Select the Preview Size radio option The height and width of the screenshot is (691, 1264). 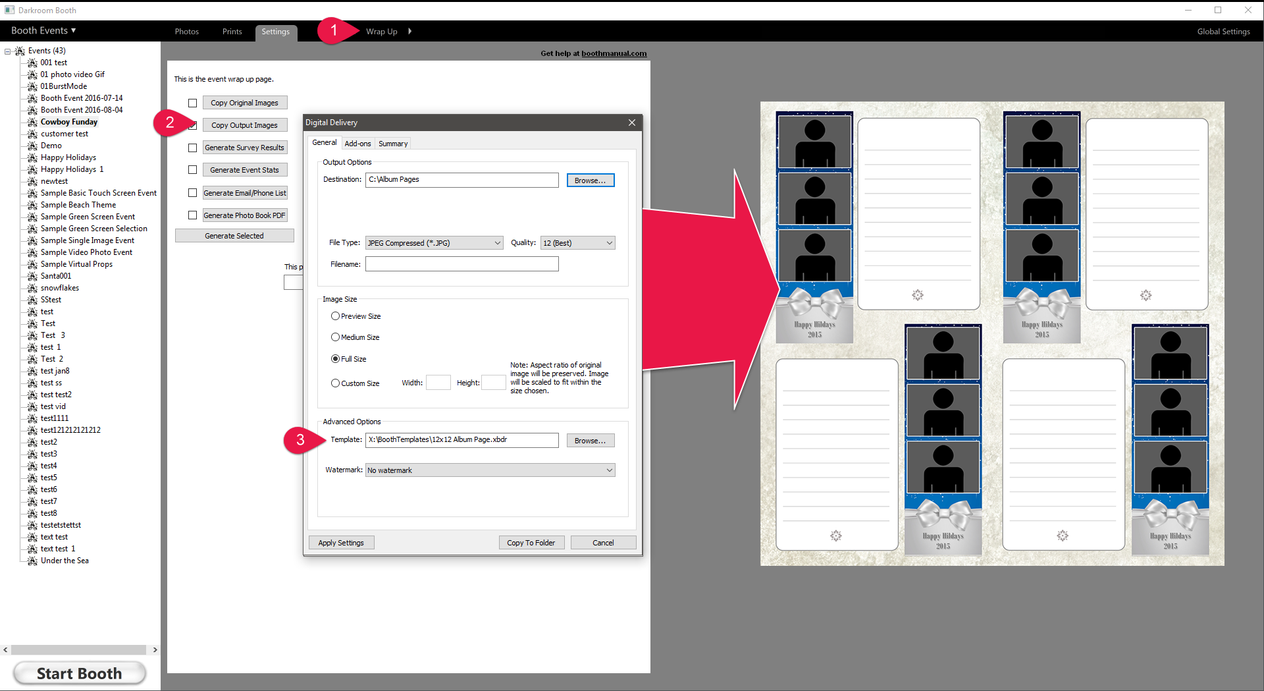[335, 316]
